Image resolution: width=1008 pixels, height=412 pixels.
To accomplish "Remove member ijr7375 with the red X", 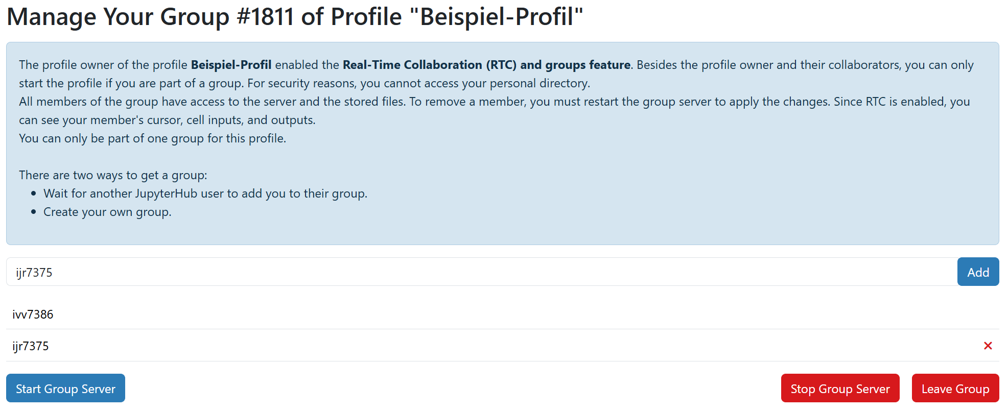I will tap(988, 346).
